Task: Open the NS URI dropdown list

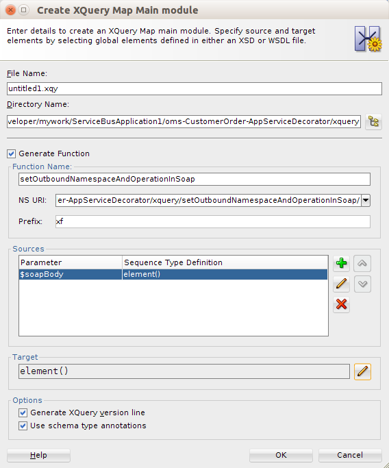Action: point(366,200)
